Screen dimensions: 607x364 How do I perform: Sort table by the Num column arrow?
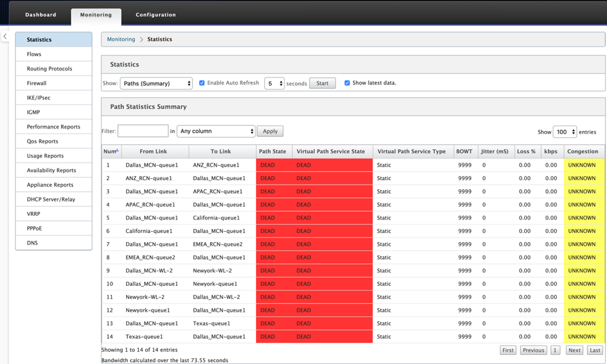[x=117, y=150]
